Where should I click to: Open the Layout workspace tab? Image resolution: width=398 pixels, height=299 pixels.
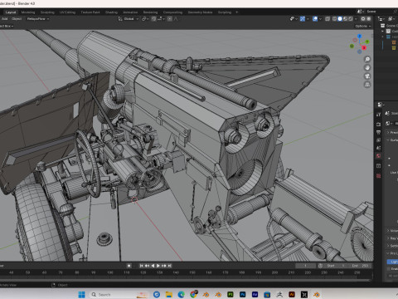coord(11,12)
